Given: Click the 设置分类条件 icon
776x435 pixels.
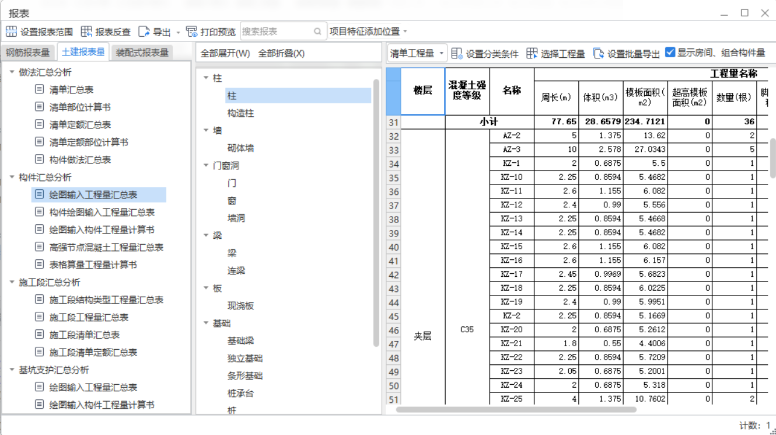Looking at the screenshot, I should pos(457,53).
